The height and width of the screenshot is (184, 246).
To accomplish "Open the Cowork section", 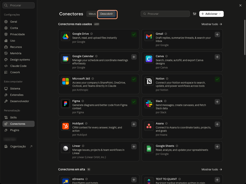I will coord(18,72).
